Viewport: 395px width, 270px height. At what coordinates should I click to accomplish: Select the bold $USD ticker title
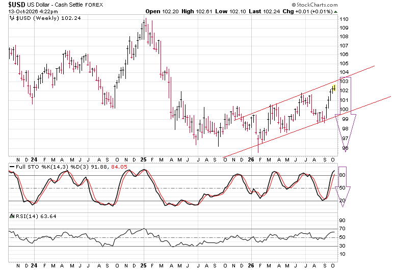point(17,5)
